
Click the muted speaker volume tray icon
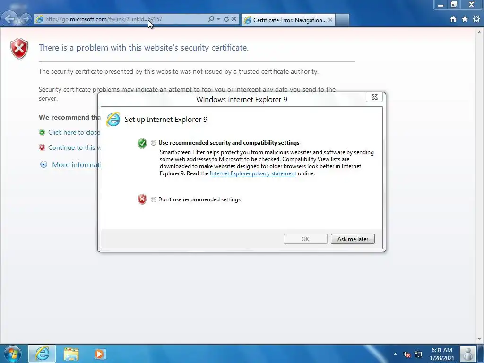tap(406, 354)
